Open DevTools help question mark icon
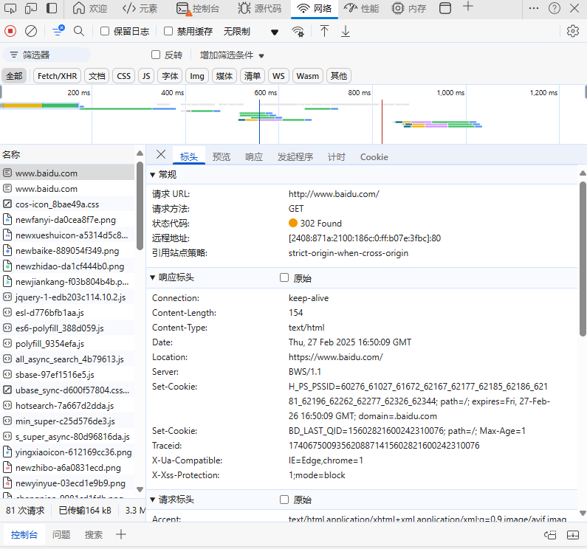This screenshot has width=587, height=549. [x=554, y=8]
